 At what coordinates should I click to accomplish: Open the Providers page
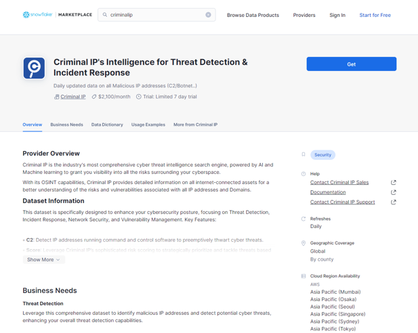point(304,15)
